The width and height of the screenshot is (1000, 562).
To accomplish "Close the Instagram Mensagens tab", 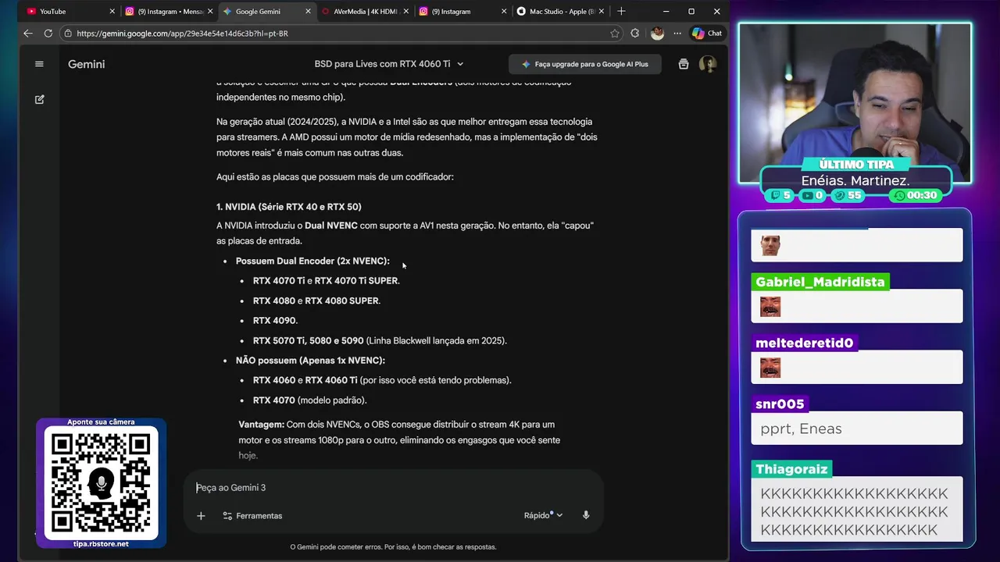I will [211, 12].
